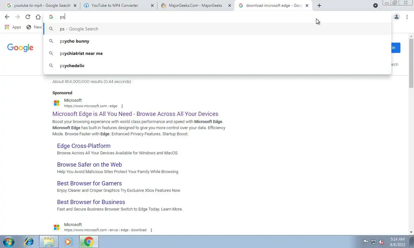Close the download microsoft edge tab
The image size is (414, 248).
307,5
